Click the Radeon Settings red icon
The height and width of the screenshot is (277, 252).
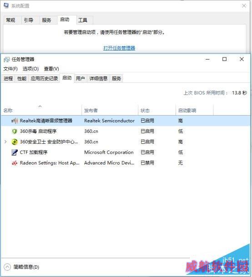pyautogui.click(x=15, y=163)
